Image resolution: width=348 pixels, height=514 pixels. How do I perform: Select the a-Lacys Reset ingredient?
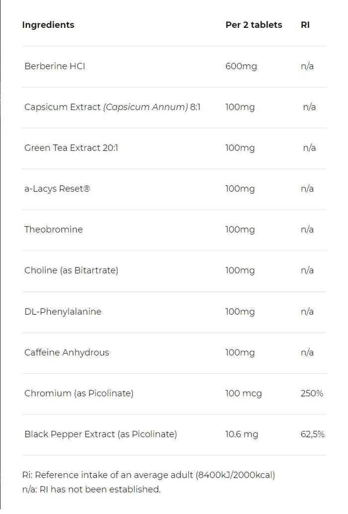tap(57, 189)
